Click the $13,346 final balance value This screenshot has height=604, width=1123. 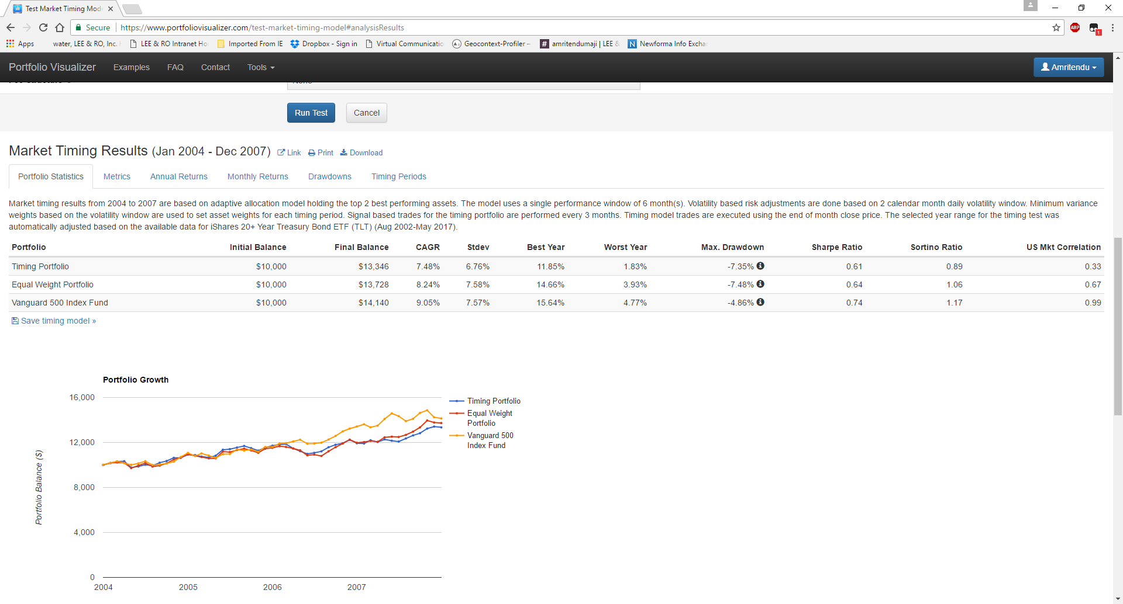[x=374, y=266]
